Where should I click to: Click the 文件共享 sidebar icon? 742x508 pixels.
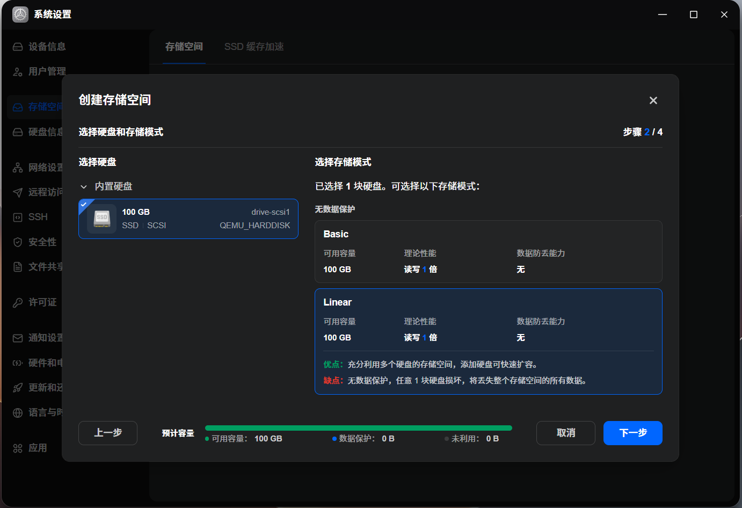point(18,267)
